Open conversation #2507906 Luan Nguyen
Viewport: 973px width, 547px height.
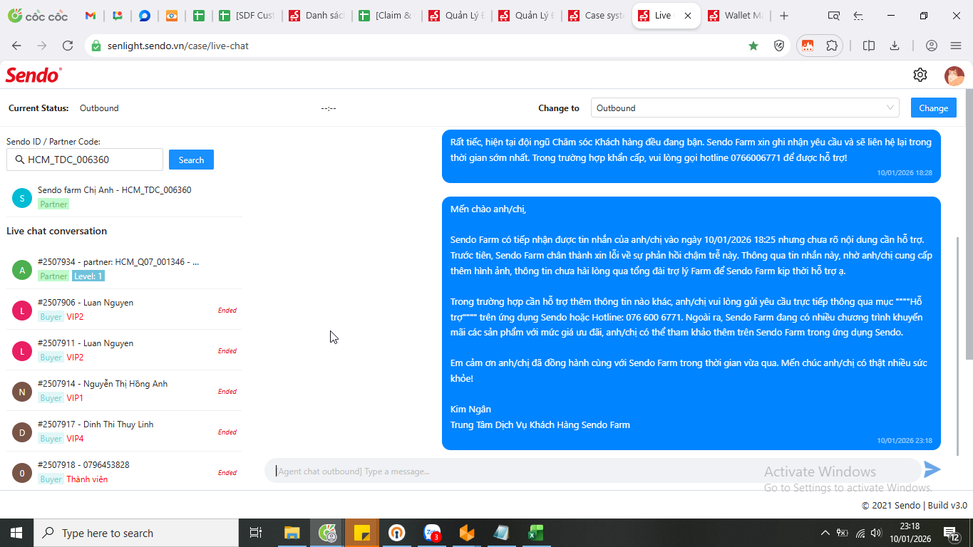click(x=124, y=310)
